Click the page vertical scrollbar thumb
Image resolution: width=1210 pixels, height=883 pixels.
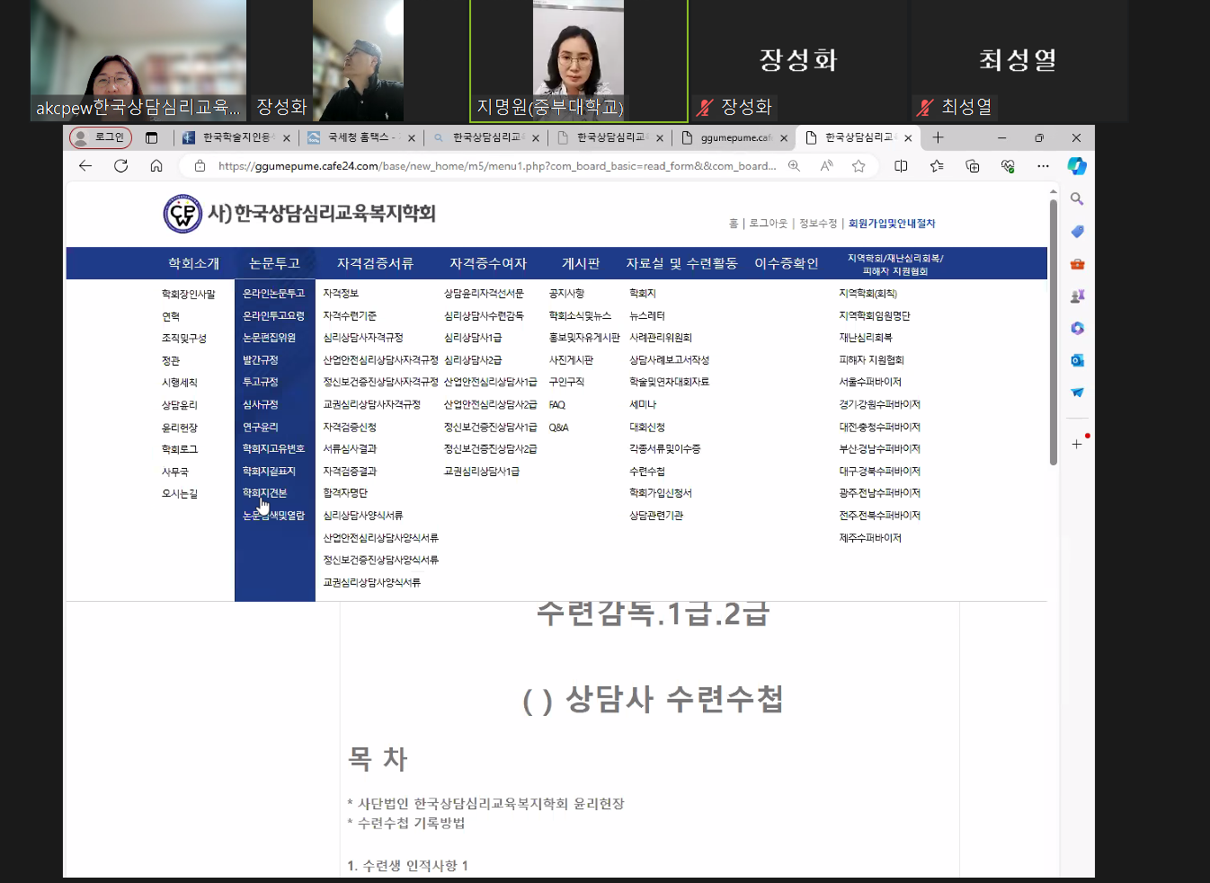(1054, 332)
